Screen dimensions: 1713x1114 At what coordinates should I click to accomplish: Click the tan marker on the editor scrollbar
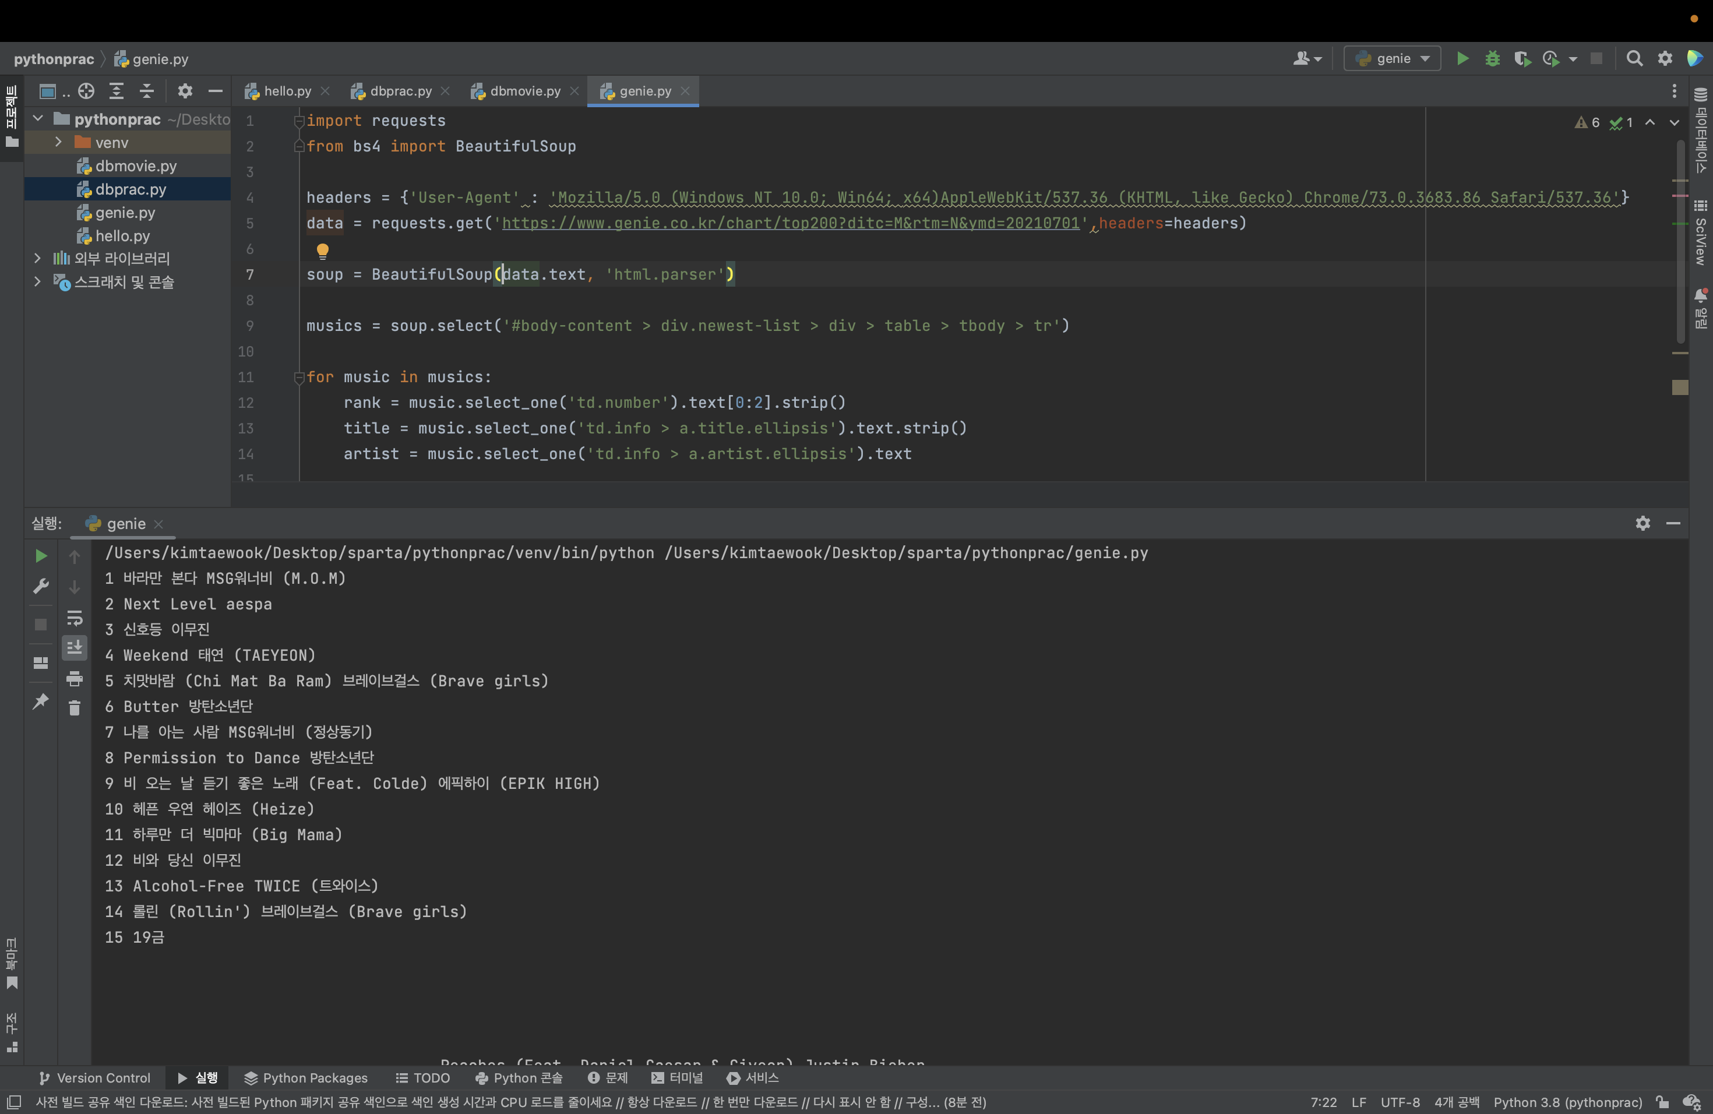(x=1680, y=388)
